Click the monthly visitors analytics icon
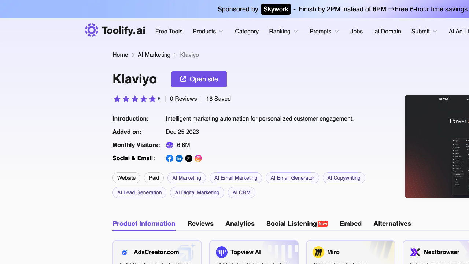 click(170, 145)
